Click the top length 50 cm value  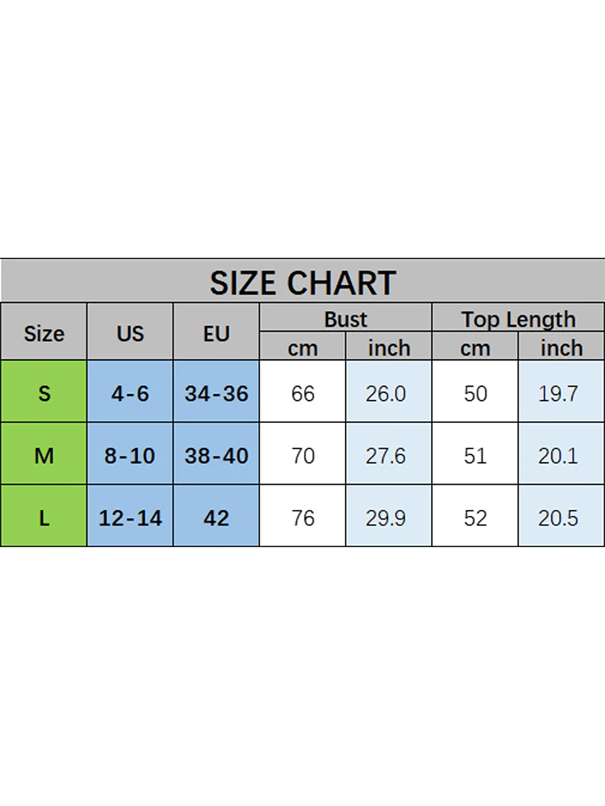475,392
